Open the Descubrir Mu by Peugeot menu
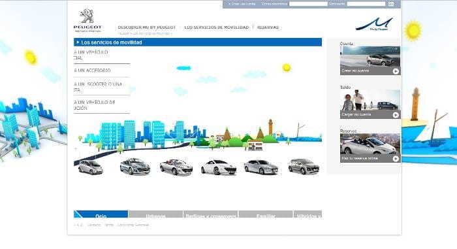Image resolution: width=457 pixels, height=249 pixels. pos(147,27)
